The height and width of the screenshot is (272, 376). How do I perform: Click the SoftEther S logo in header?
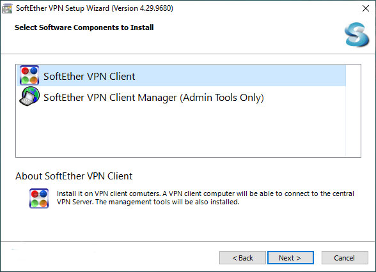[x=357, y=34]
